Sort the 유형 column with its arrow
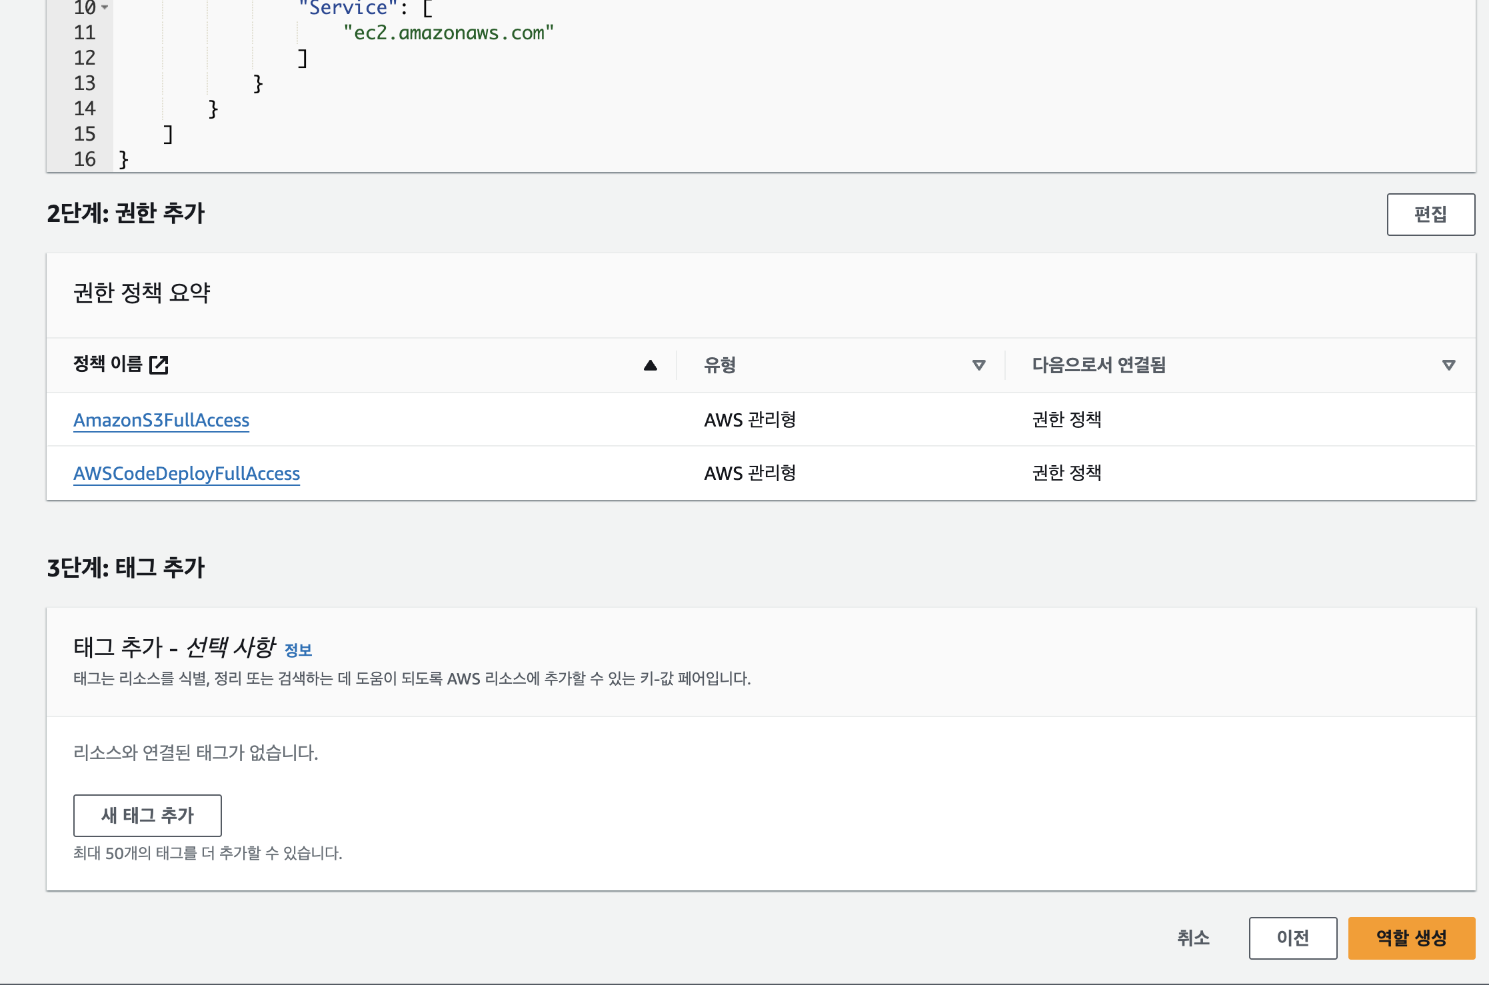Viewport: 1489px width, 985px height. coord(978,365)
